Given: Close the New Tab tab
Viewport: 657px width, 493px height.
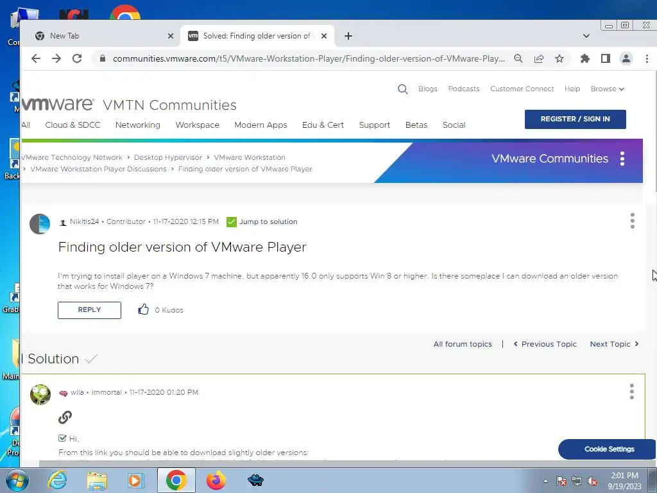Looking at the screenshot, I should tap(171, 36).
